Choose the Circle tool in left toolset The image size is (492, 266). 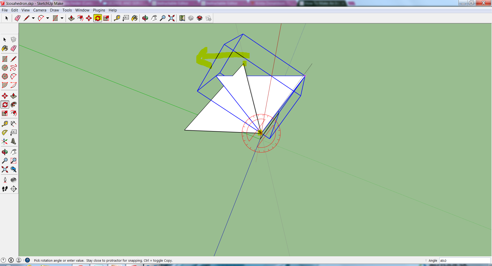point(5,68)
